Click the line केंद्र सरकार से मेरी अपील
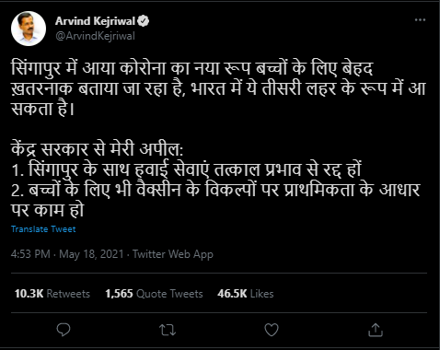The height and width of the screenshot is (350, 440). [x=98, y=149]
